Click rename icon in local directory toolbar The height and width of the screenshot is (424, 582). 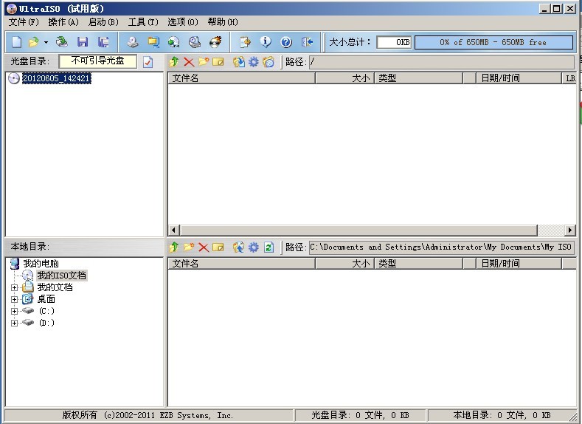218,247
